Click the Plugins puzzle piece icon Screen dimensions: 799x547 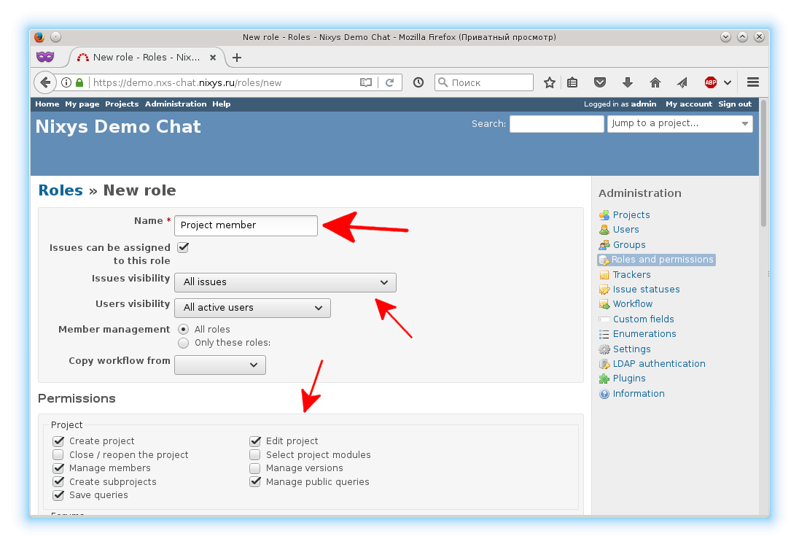click(x=604, y=379)
